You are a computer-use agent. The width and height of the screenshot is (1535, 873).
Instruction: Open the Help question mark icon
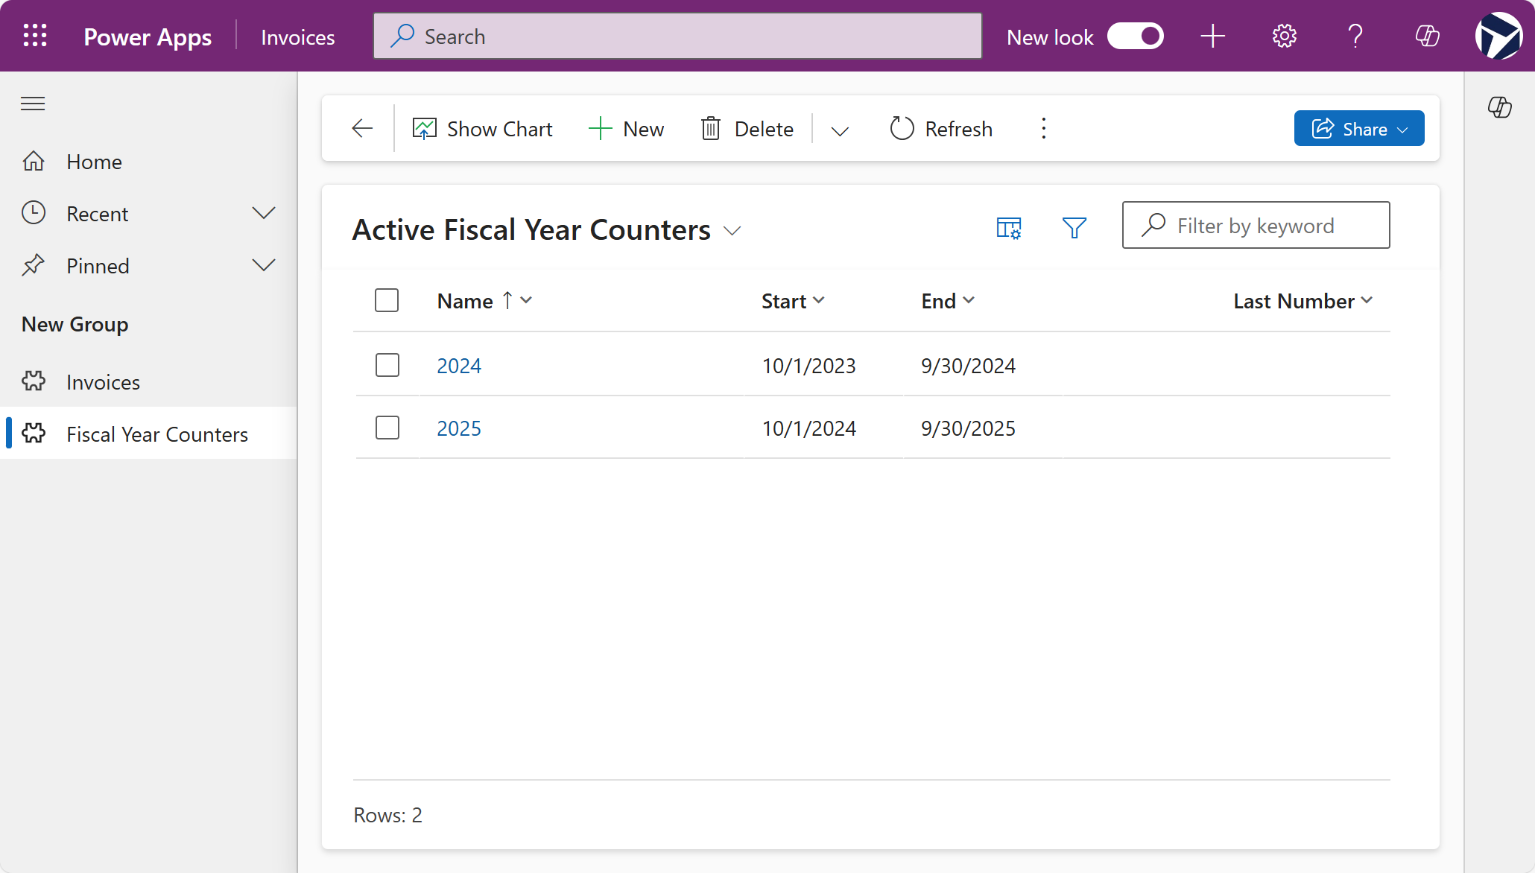coord(1355,36)
